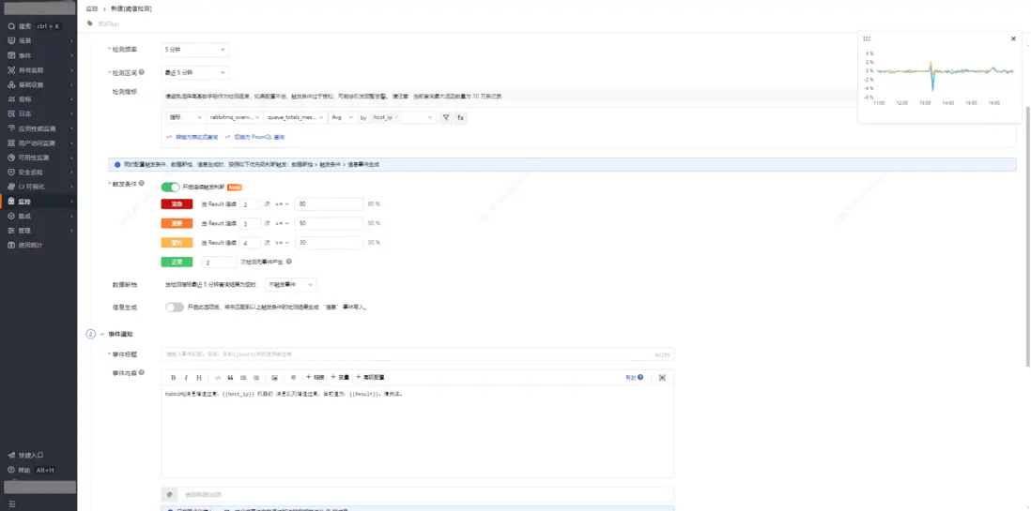
Task: Click fullscreen icon in the editor toolbar
Action: pyautogui.click(x=662, y=378)
